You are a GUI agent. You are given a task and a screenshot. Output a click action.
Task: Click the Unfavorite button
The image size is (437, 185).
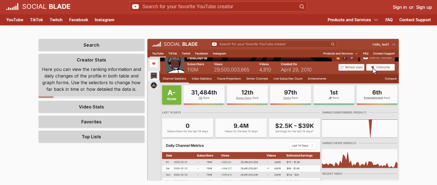(380, 67)
